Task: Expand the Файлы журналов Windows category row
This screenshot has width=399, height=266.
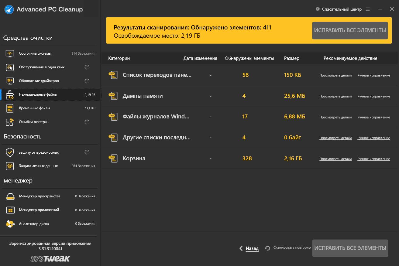Action: [x=156, y=117]
